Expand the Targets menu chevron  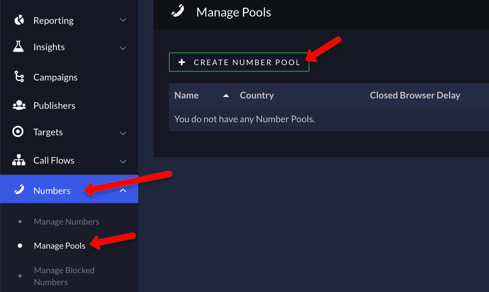123,133
